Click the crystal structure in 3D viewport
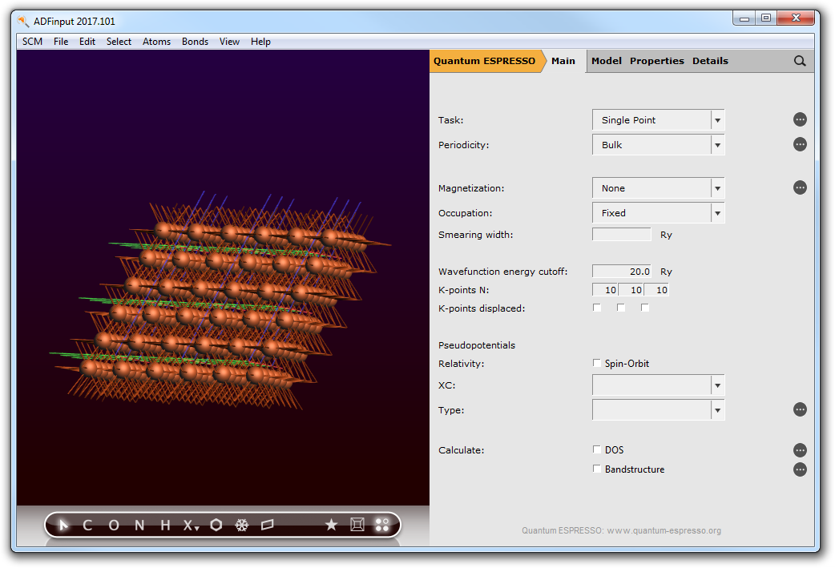Screen dimensions: 835x568 221,300
